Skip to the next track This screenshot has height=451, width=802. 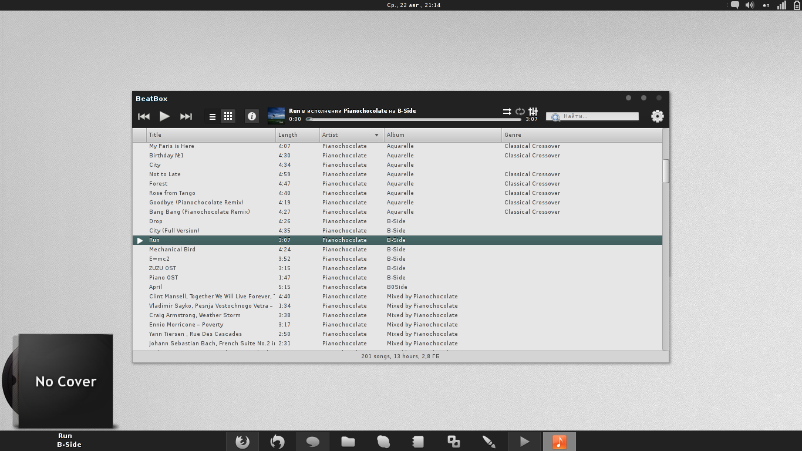186,116
